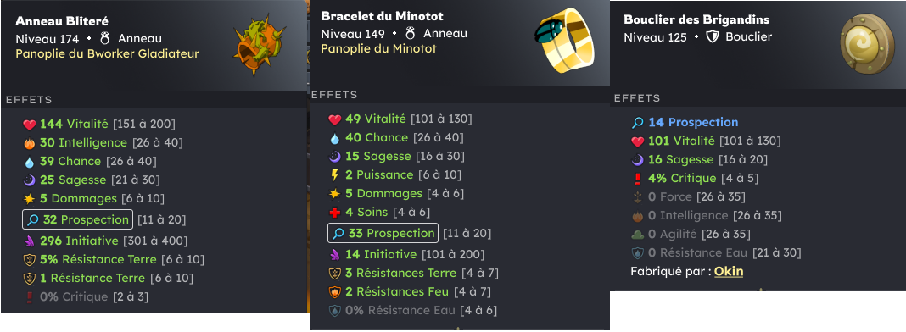Click the Bouclier des Brigandins shield icon
The image size is (906, 332).
pos(864,44)
